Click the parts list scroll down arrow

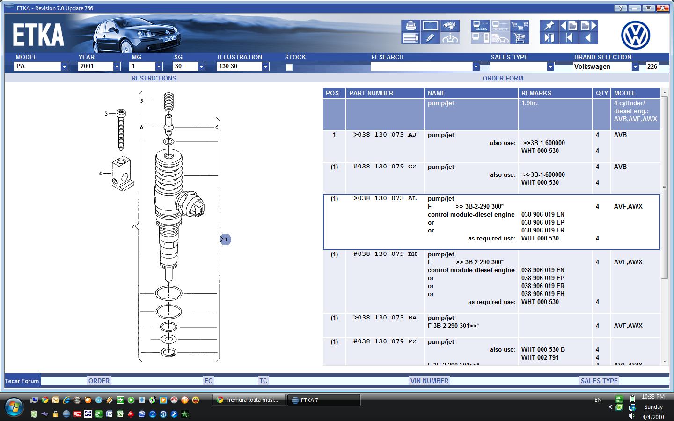[x=665, y=361]
